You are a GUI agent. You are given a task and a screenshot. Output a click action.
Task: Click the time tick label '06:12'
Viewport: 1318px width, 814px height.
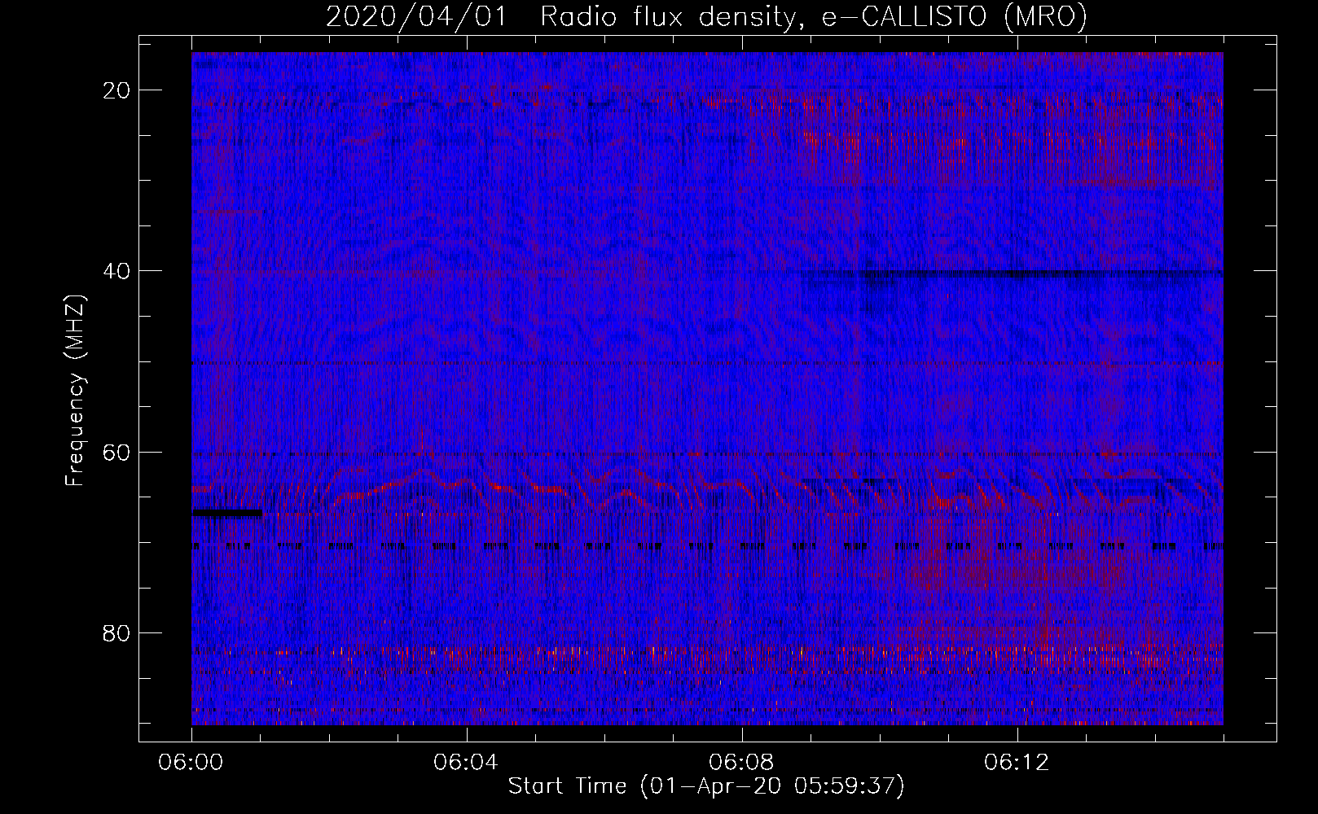pyautogui.click(x=1017, y=763)
